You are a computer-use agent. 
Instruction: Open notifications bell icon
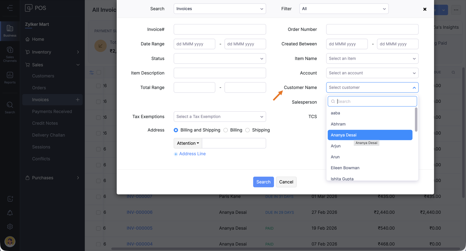tap(10, 213)
